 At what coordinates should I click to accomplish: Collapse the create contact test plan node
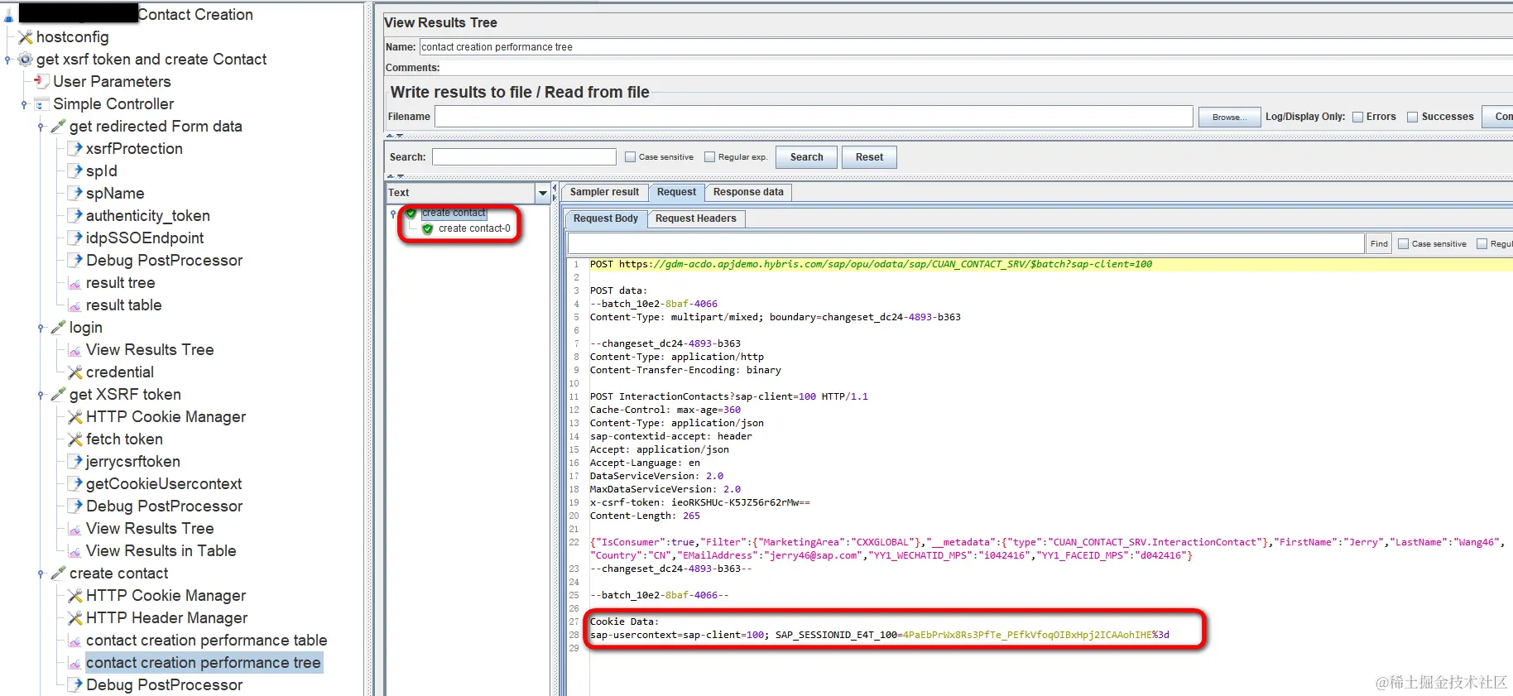[41, 574]
